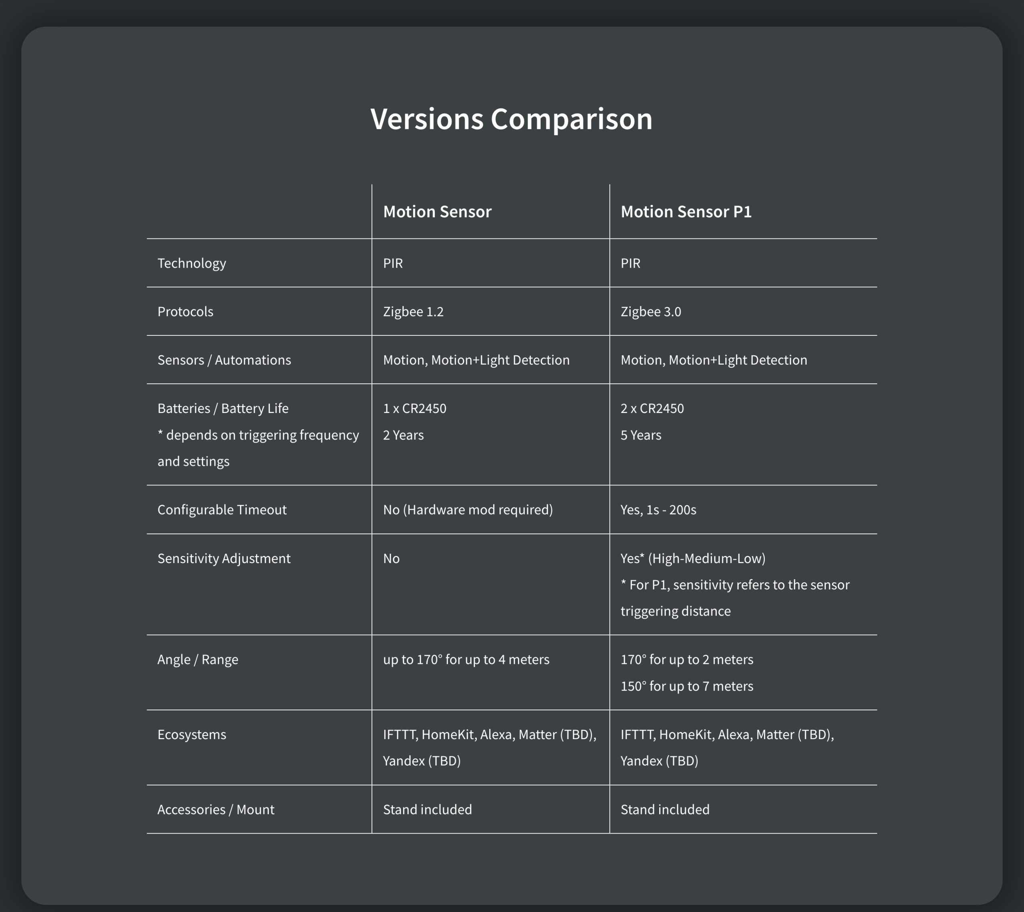The image size is (1024, 912).
Task: Click the Zigbee 1.2 cell
Action: (413, 312)
